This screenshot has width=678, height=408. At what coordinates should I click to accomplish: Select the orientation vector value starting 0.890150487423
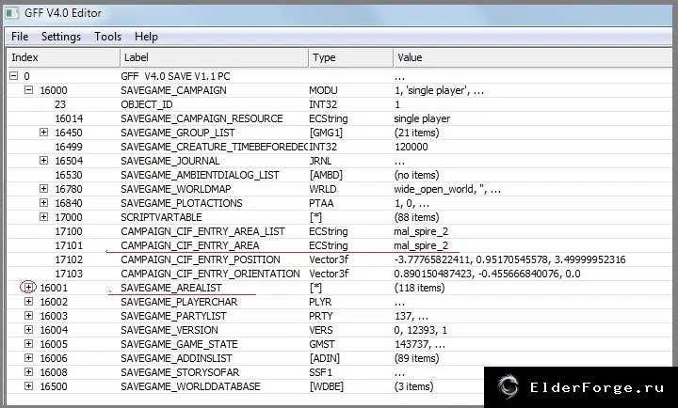488,274
